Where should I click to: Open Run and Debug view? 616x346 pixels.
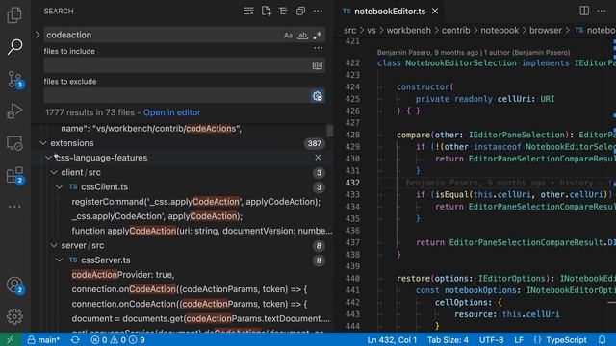[x=14, y=111]
